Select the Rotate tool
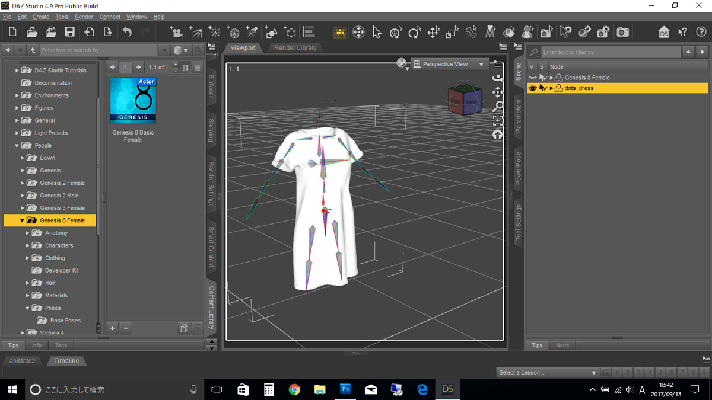 coord(414,32)
